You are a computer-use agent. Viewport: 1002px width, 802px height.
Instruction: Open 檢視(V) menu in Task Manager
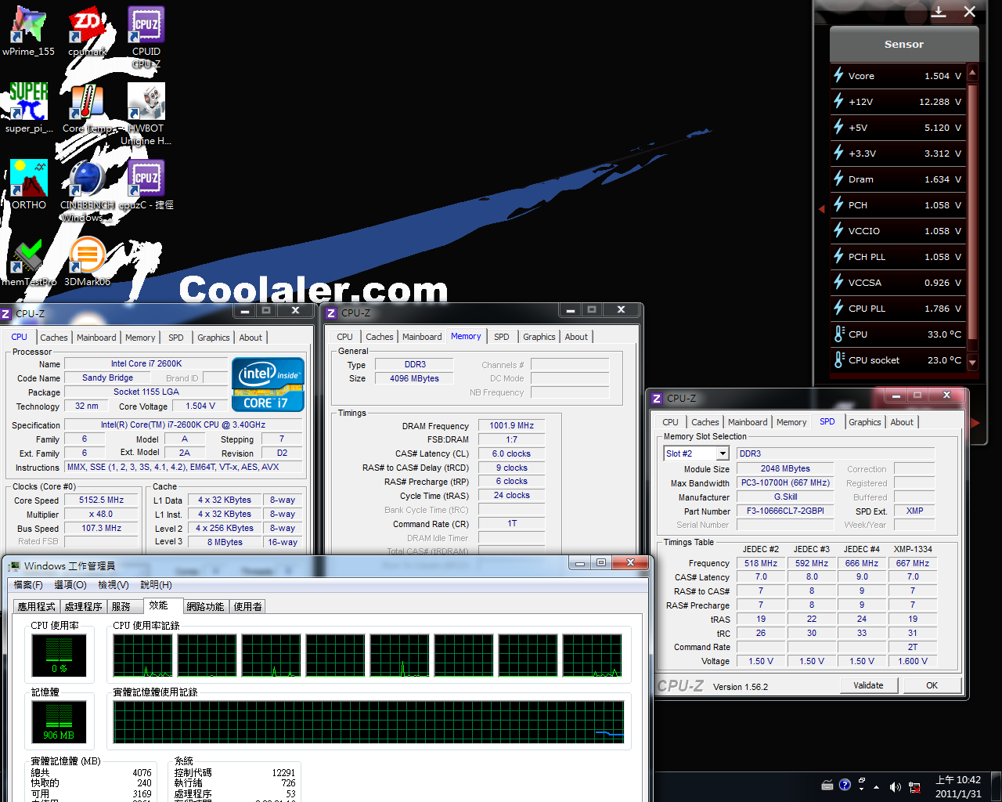[114, 585]
